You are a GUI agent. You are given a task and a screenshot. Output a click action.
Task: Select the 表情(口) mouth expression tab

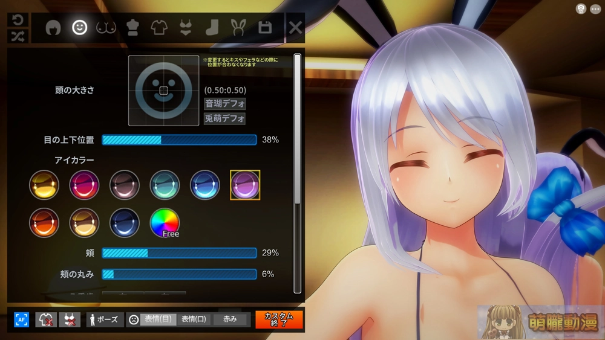(x=194, y=319)
